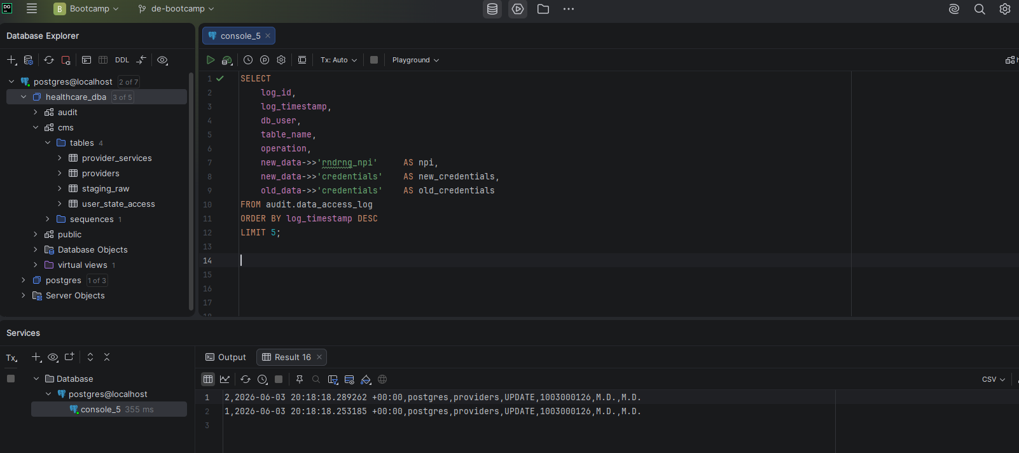The width and height of the screenshot is (1019, 453).
Task: Toggle in-editor results icon
Action: 302,60
